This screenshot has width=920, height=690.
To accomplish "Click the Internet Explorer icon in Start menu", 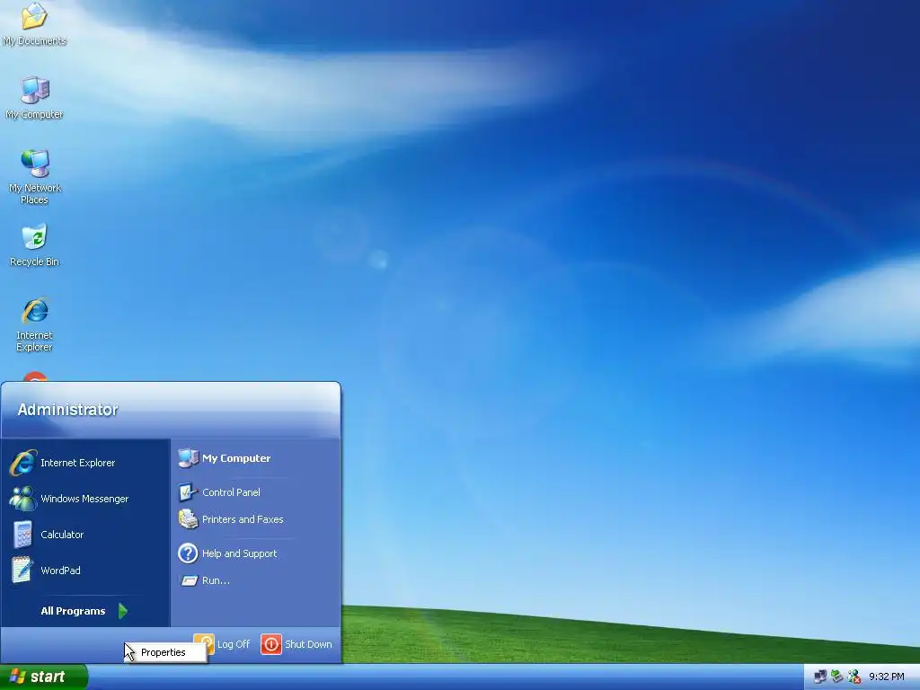I will [22, 463].
